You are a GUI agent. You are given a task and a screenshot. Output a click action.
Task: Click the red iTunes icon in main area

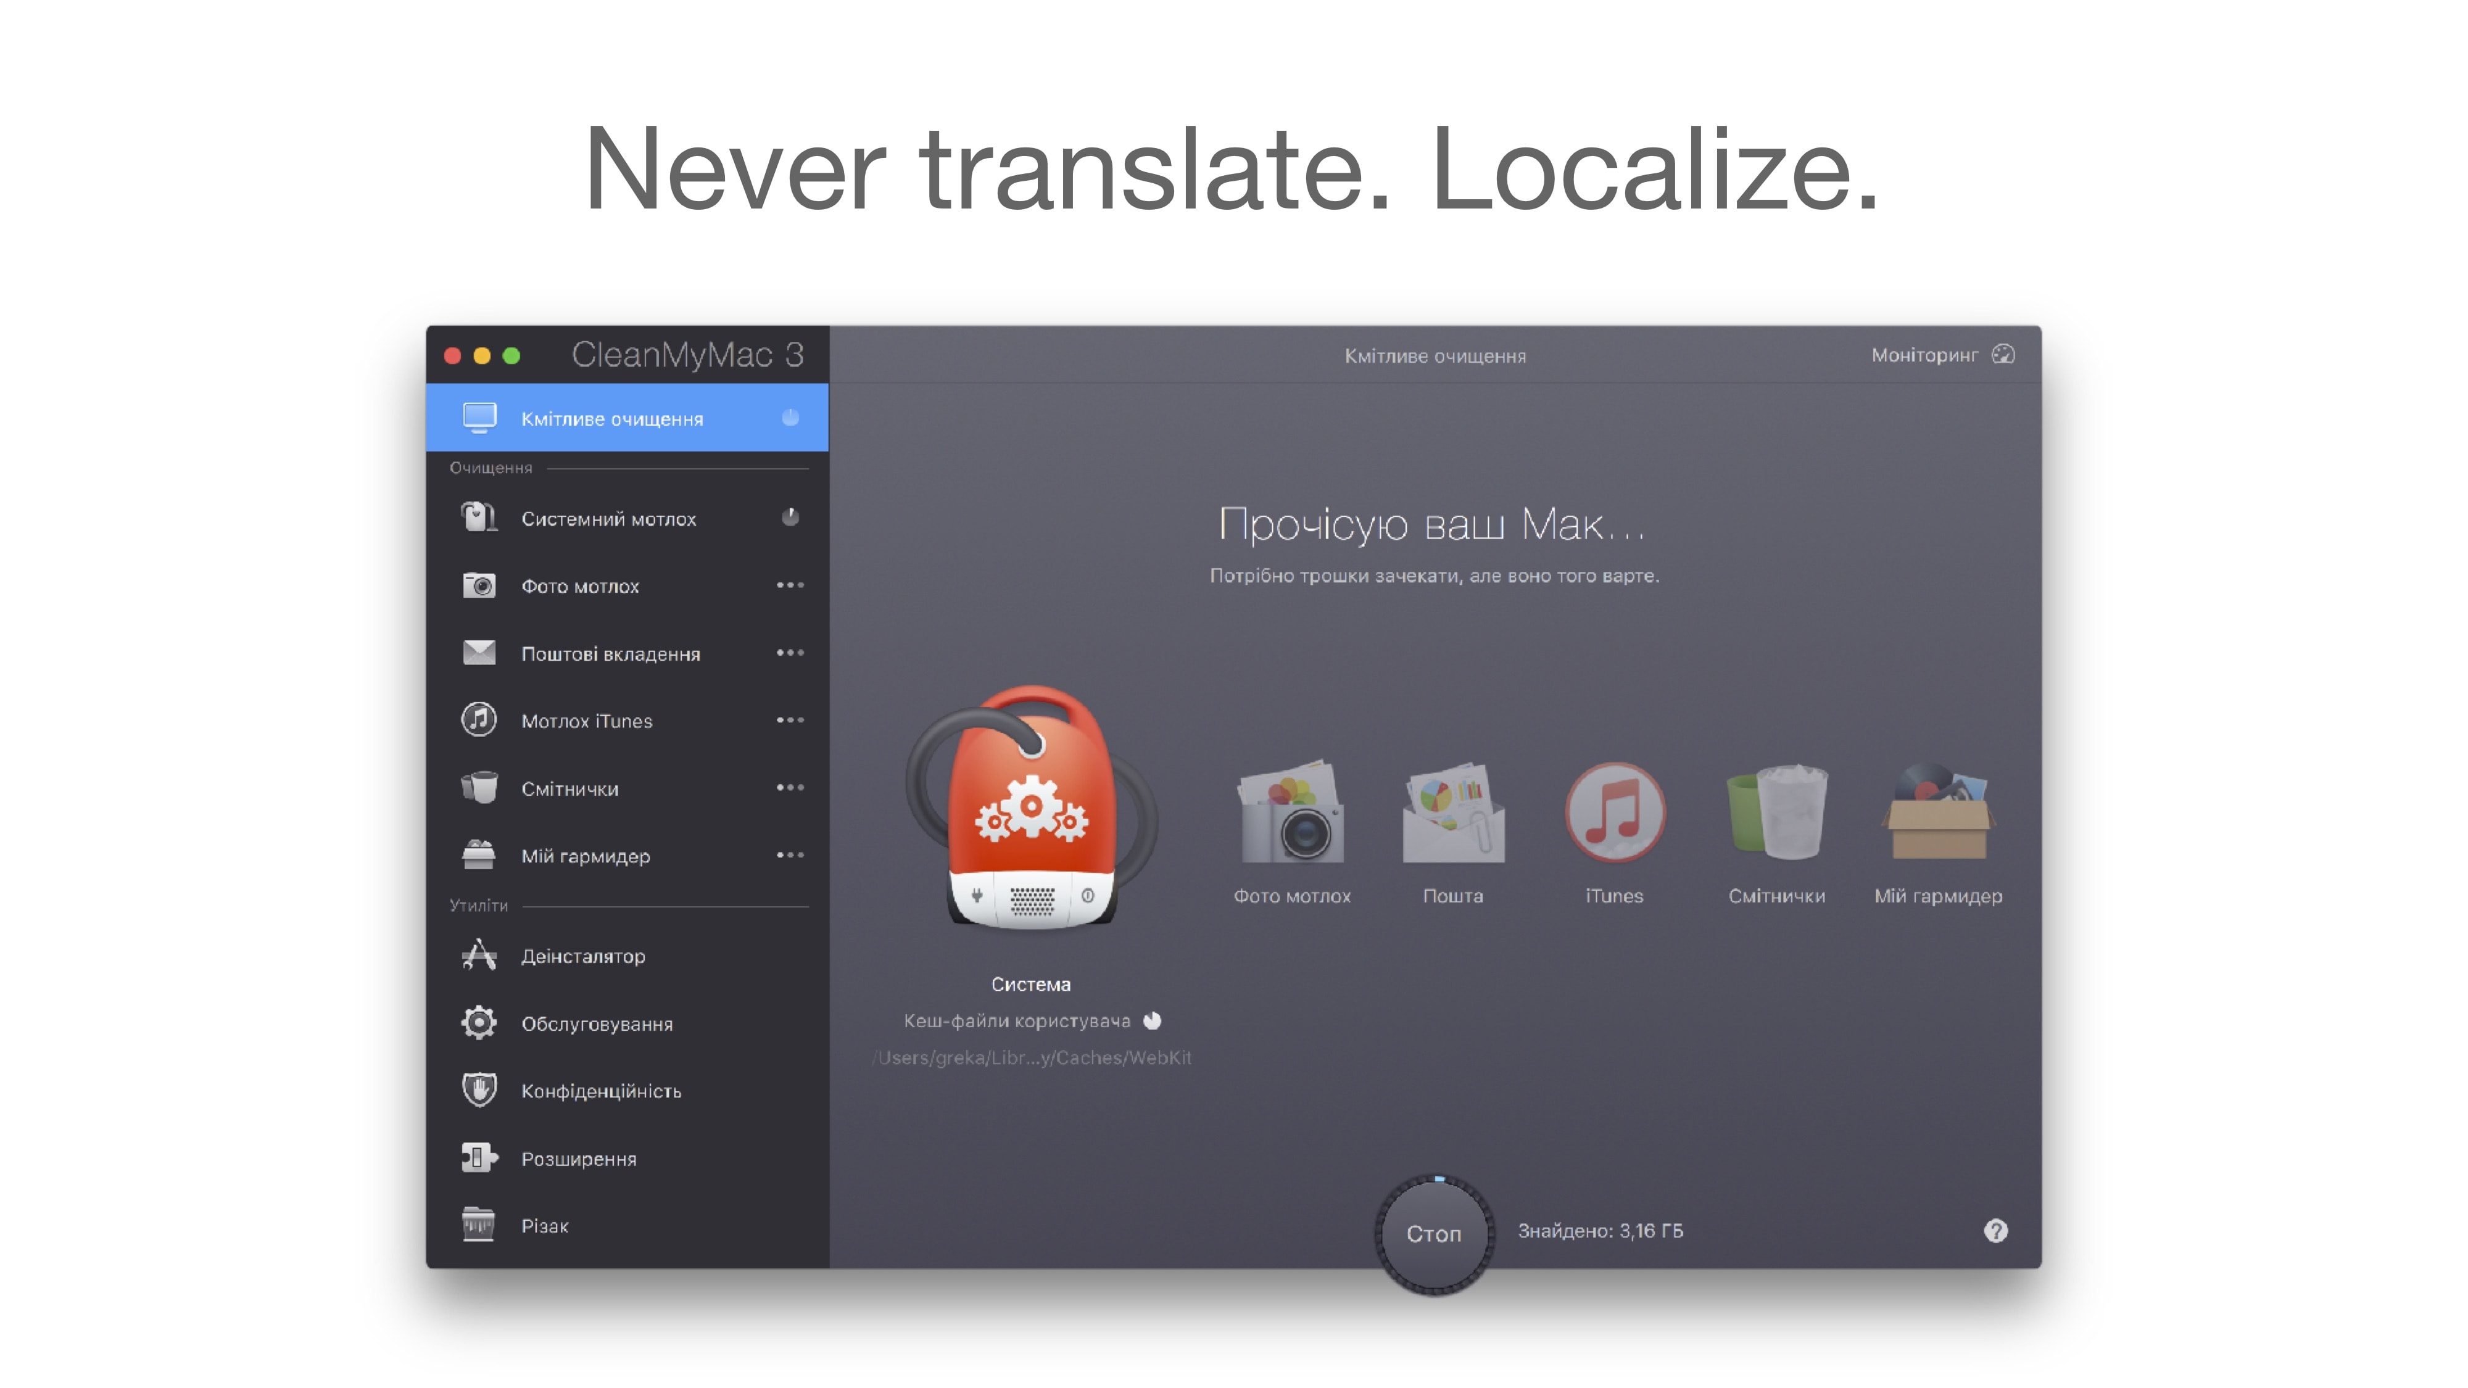coord(1614,811)
